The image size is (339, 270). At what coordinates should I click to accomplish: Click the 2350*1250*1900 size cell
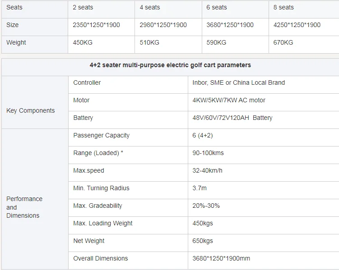96,25
